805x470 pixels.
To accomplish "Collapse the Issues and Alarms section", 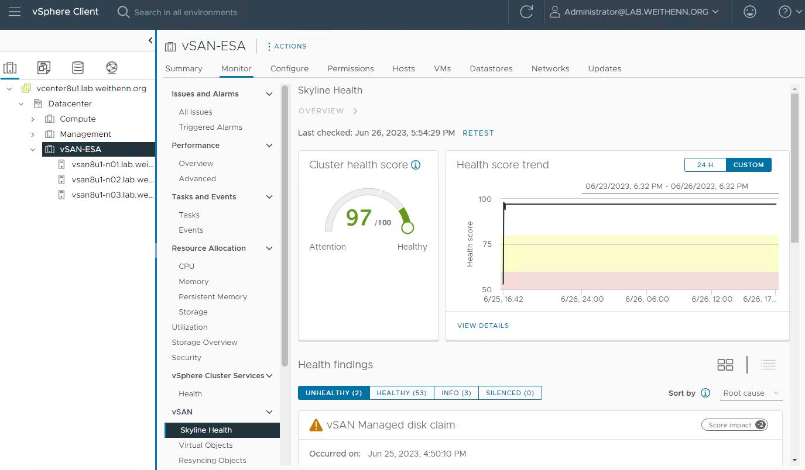I will pos(269,94).
